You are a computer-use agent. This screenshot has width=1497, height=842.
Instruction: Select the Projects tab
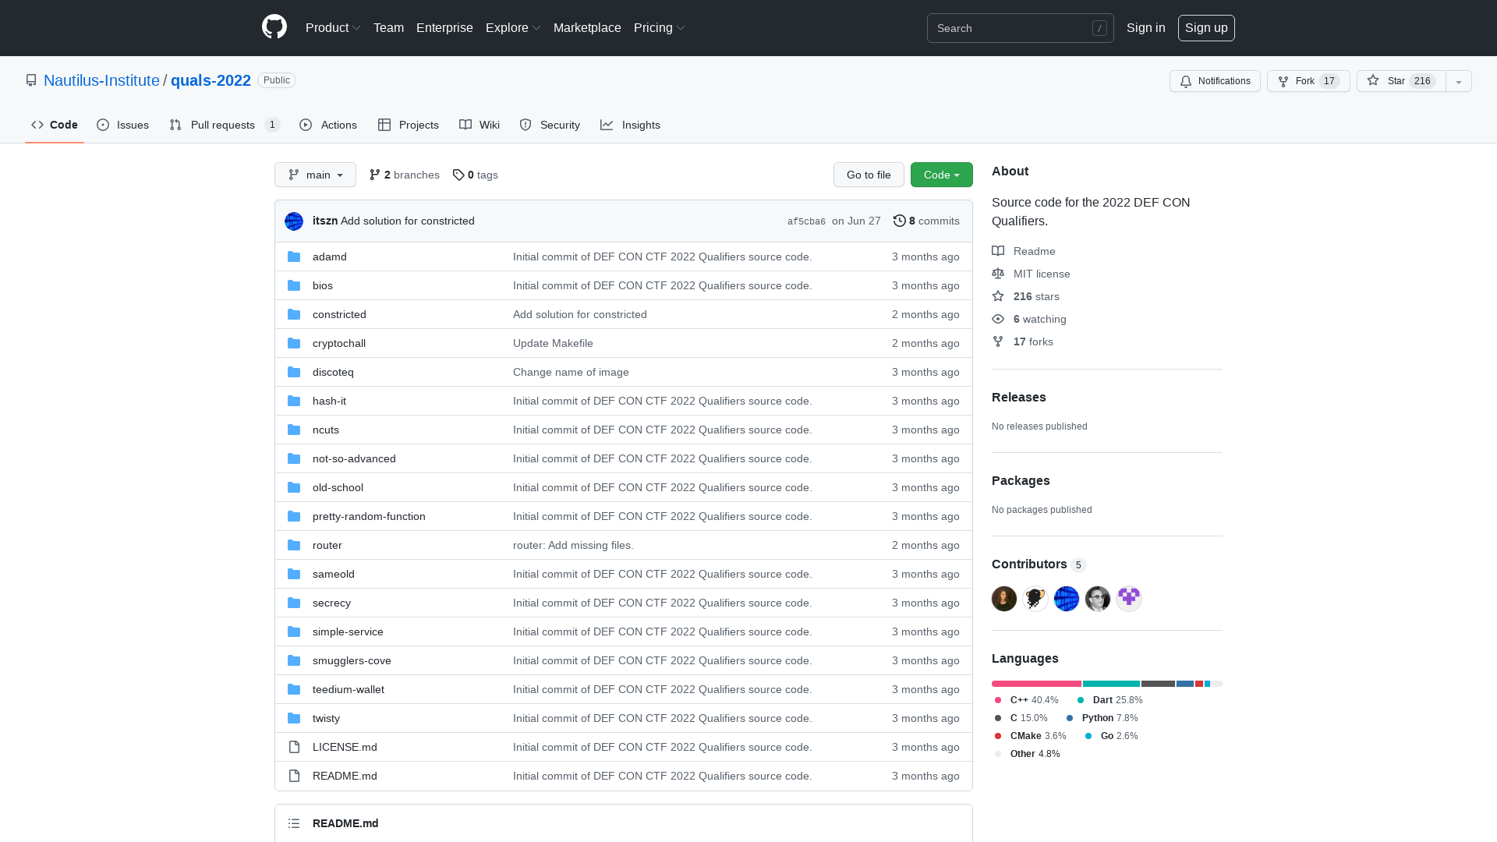point(409,125)
